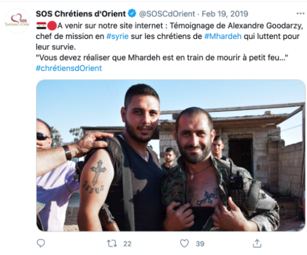Click the red circle emoji
This screenshot has width=307, height=255.
click(x=52, y=26)
